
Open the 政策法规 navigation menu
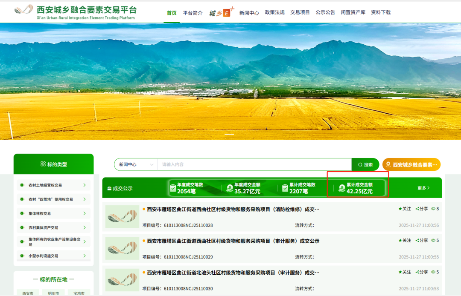coord(274,12)
